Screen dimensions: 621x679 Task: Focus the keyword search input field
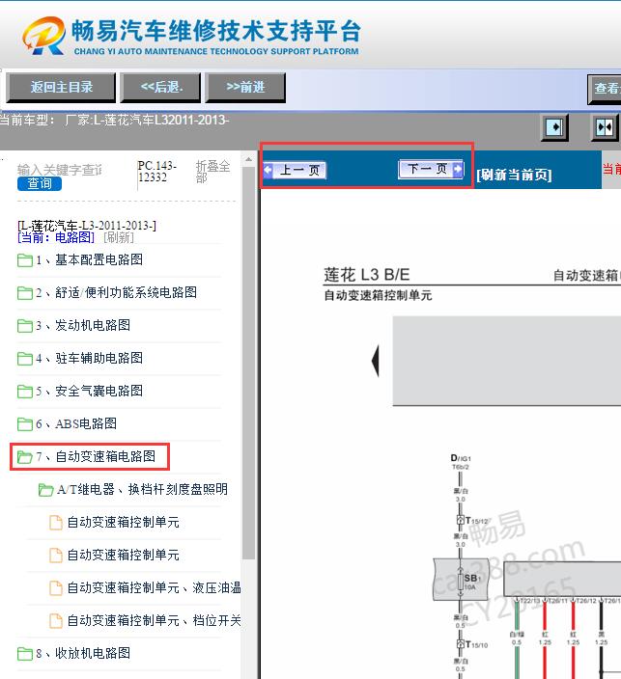tap(60, 170)
